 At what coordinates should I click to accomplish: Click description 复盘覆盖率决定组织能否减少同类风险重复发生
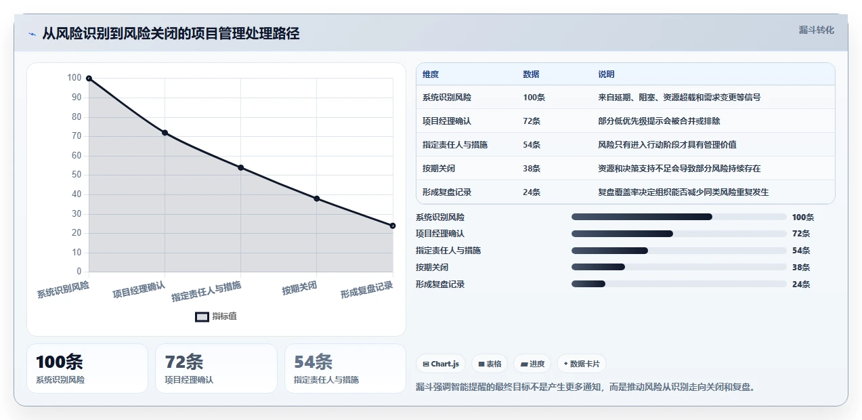pyautogui.click(x=683, y=192)
